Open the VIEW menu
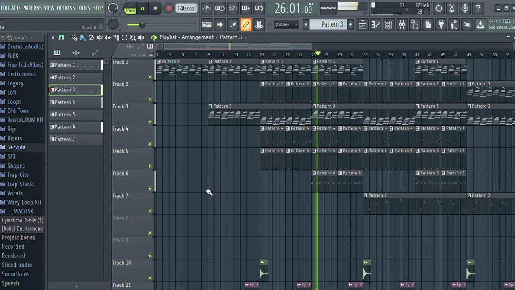Screen dimensions: 515x290 (x=49, y=8)
